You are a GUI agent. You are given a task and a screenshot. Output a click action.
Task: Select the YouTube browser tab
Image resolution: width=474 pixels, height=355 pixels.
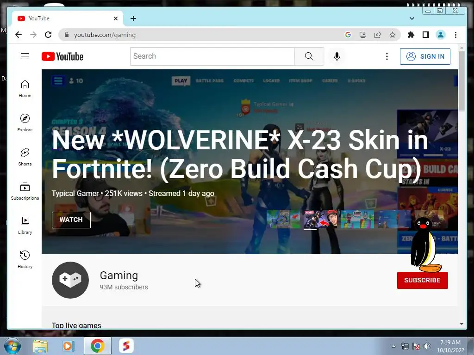click(x=68, y=18)
